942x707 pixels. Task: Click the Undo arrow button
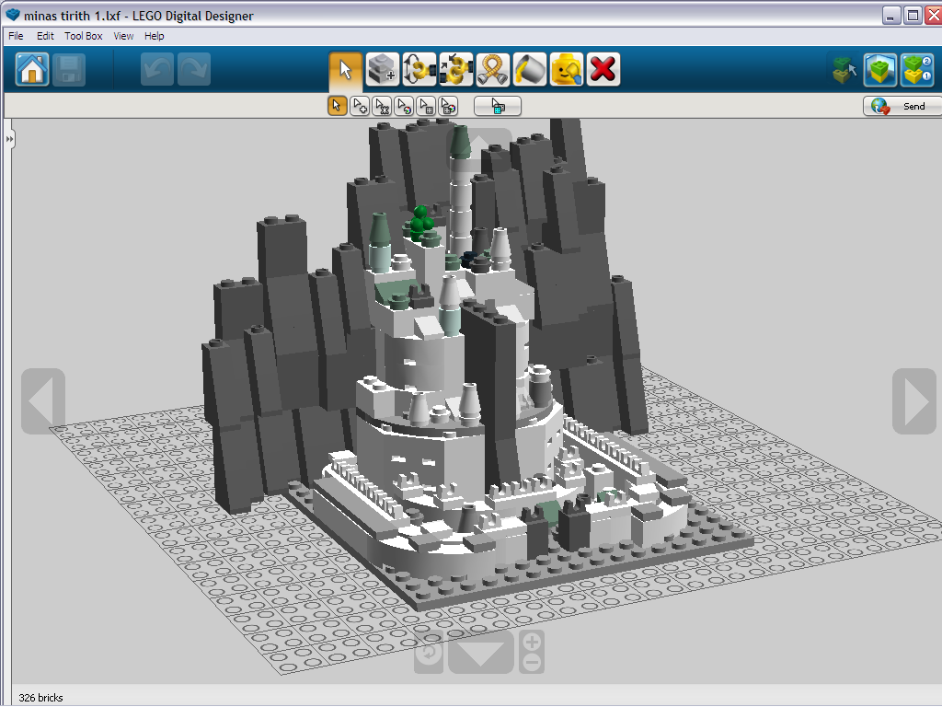tap(157, 69)
